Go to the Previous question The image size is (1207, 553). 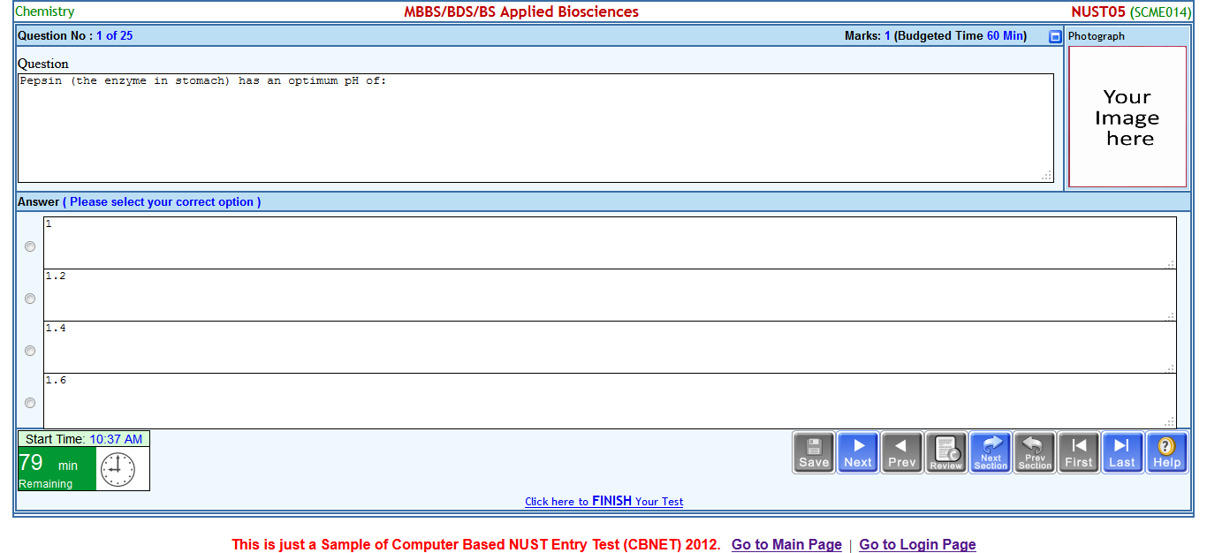tap(901, 451)
